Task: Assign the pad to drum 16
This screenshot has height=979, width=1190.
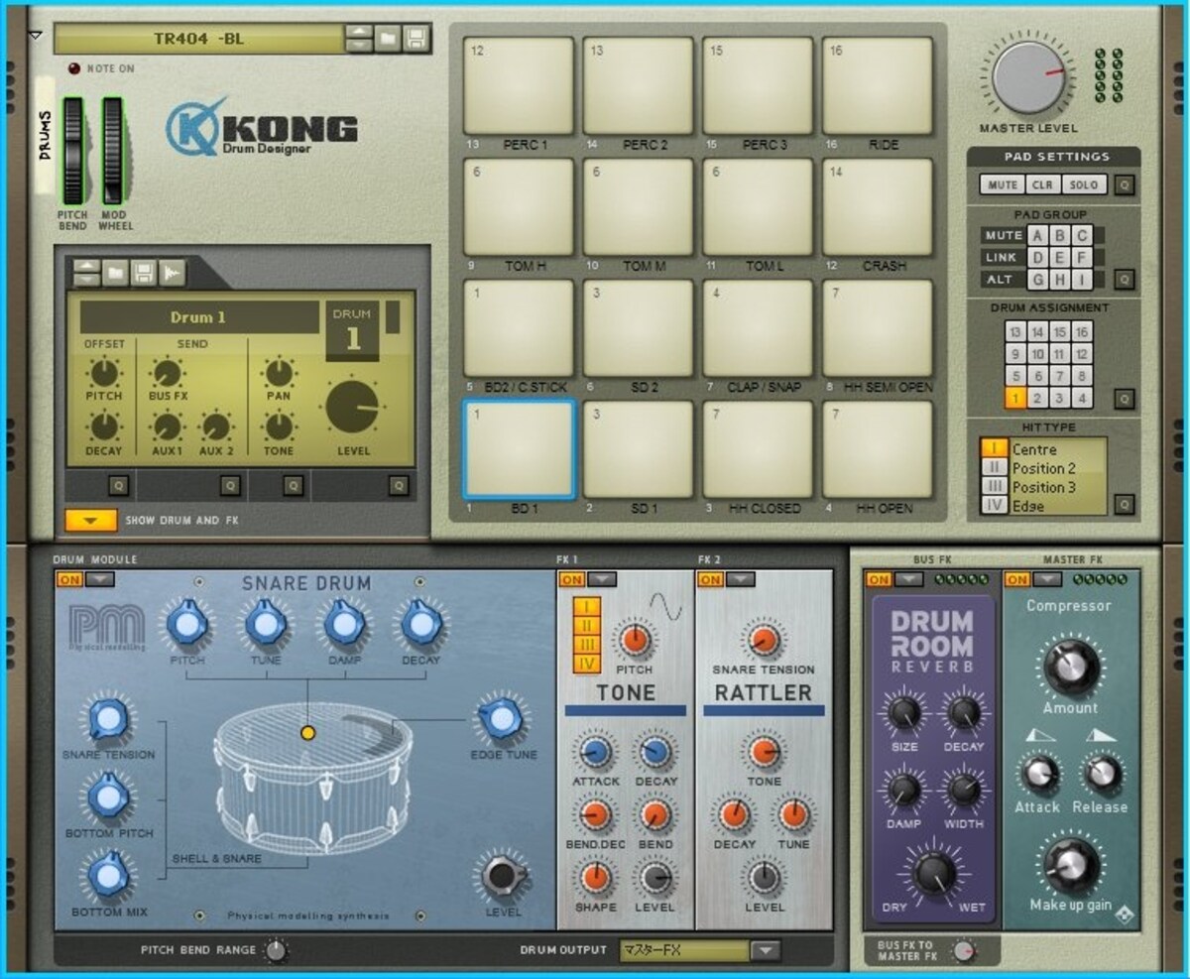Action: (1083, 332)
